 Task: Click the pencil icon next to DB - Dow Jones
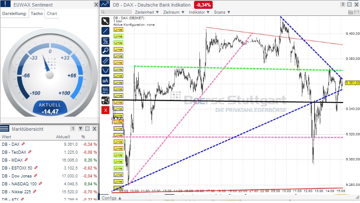click(x=35, y=176)
